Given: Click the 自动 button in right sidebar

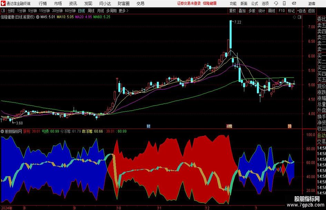Looking at the screenshot, I should click(322, 136).
